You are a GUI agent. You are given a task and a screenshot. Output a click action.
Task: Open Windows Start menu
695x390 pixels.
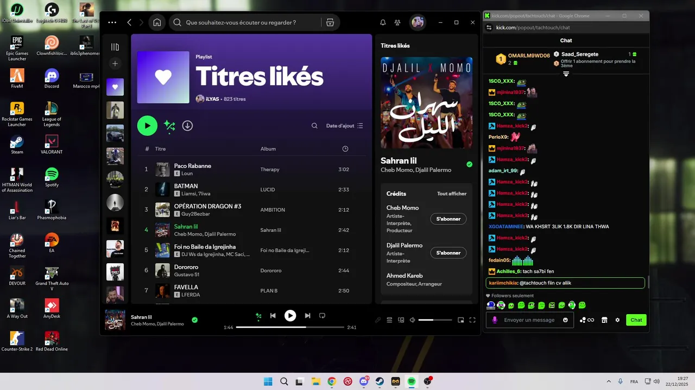[268, 381]
